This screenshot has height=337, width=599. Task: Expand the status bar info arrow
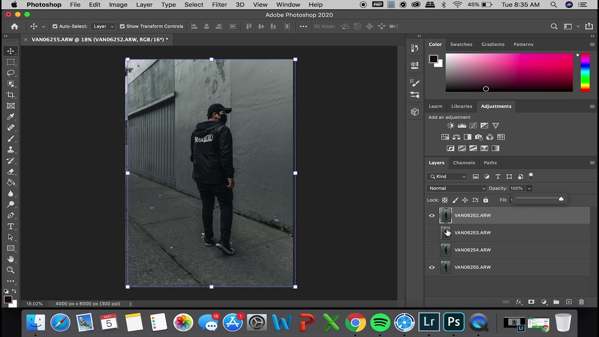(x=130, y=304)
